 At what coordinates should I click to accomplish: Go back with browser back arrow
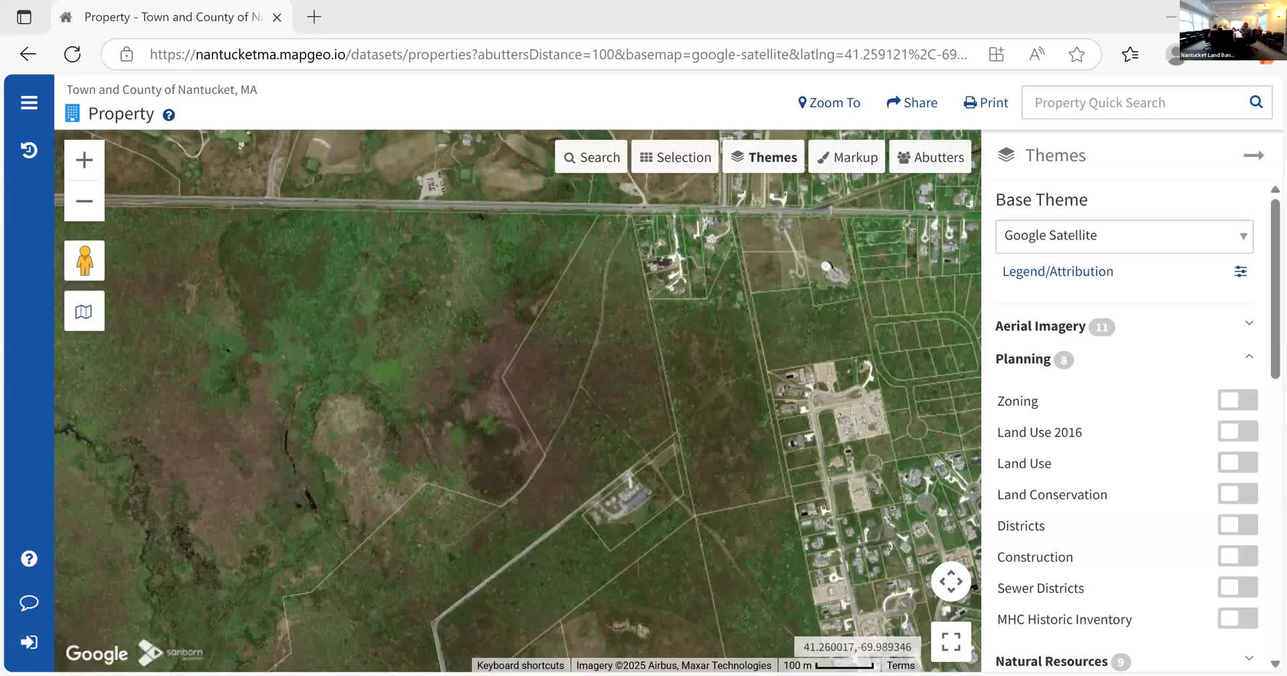28,54
